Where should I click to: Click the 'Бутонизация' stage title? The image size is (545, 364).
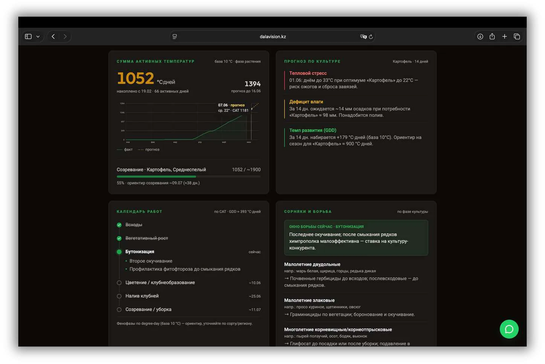[x=140, y=252]
